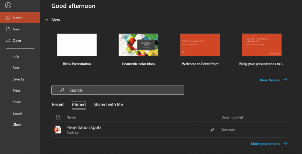
Task: Open the Info menu item
Action: tap(16, 56)
